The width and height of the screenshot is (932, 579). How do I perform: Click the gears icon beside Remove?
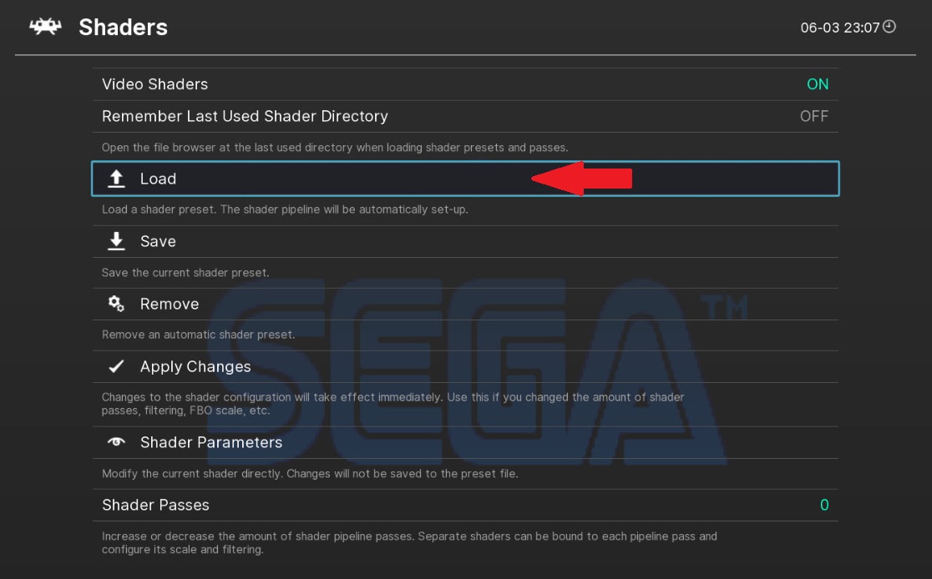[x=117, y=304]
